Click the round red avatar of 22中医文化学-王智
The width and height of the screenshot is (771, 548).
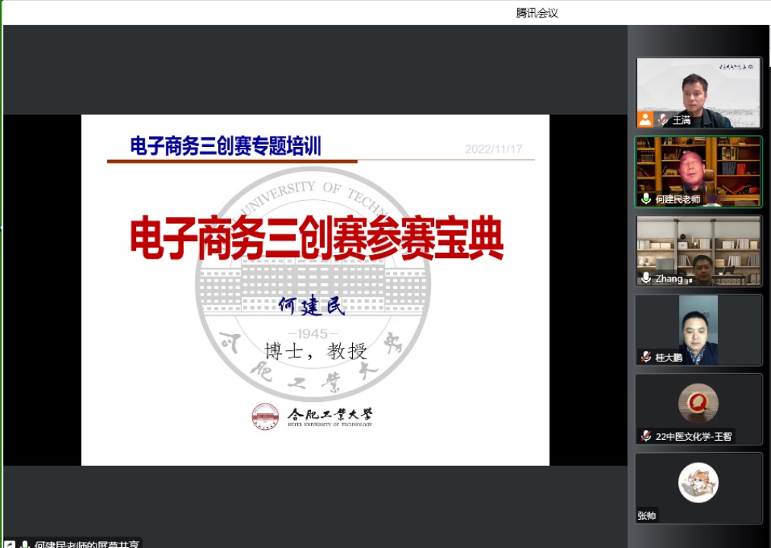[x=698, y=403]
